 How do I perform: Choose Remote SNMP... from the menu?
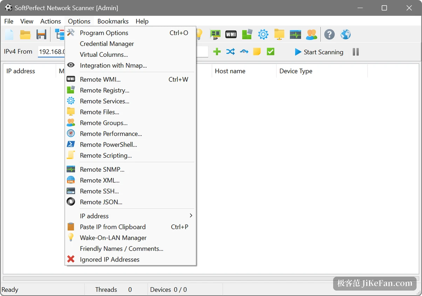pos(130,170)
